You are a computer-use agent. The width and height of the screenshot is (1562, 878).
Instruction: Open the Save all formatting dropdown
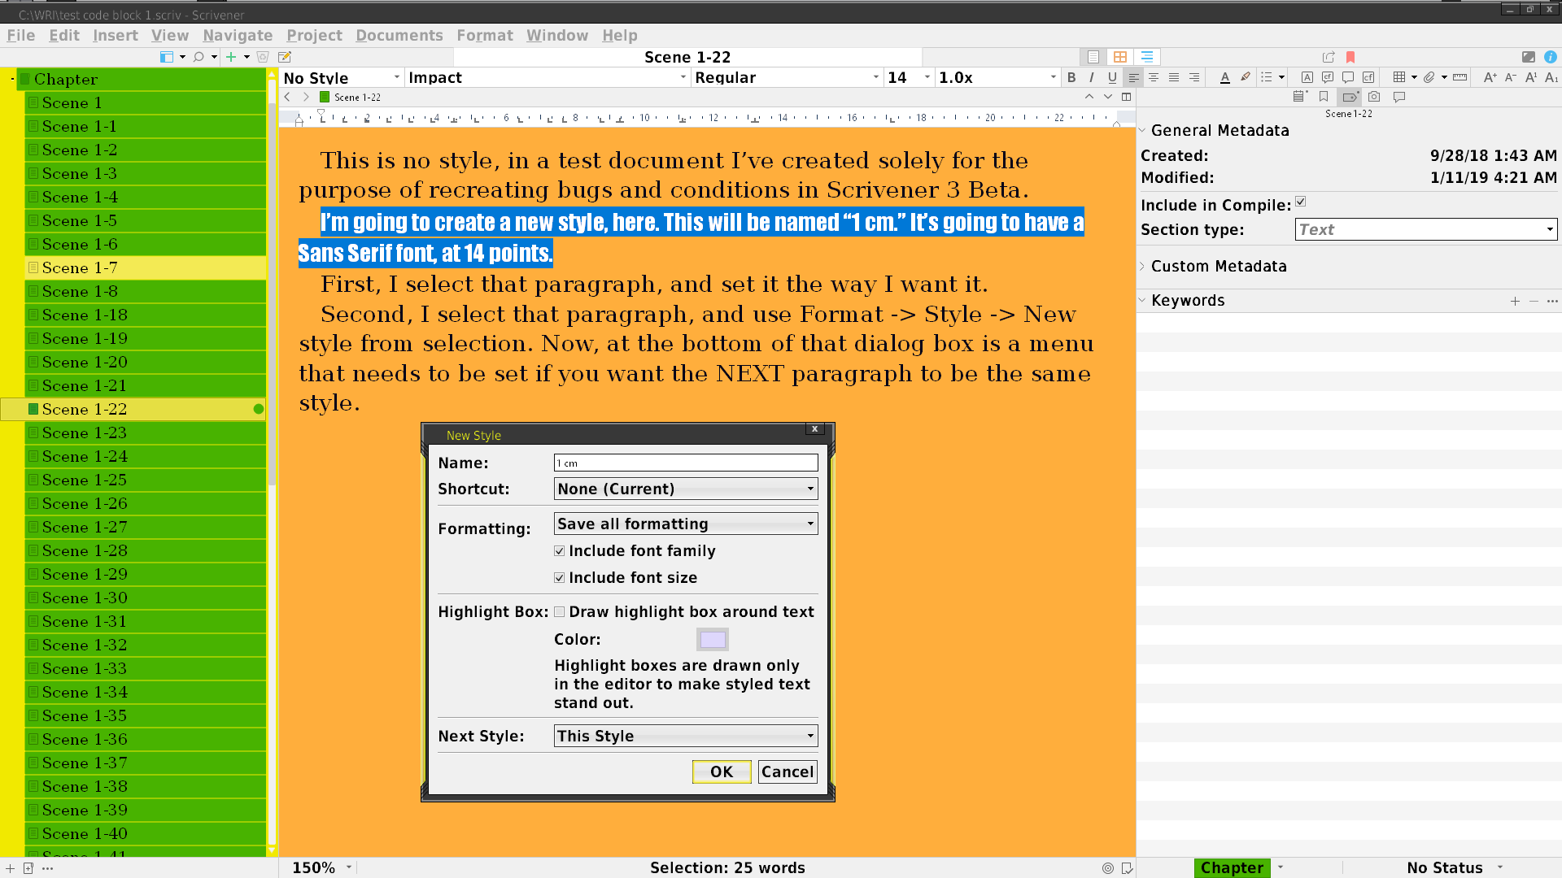point(686,524)
